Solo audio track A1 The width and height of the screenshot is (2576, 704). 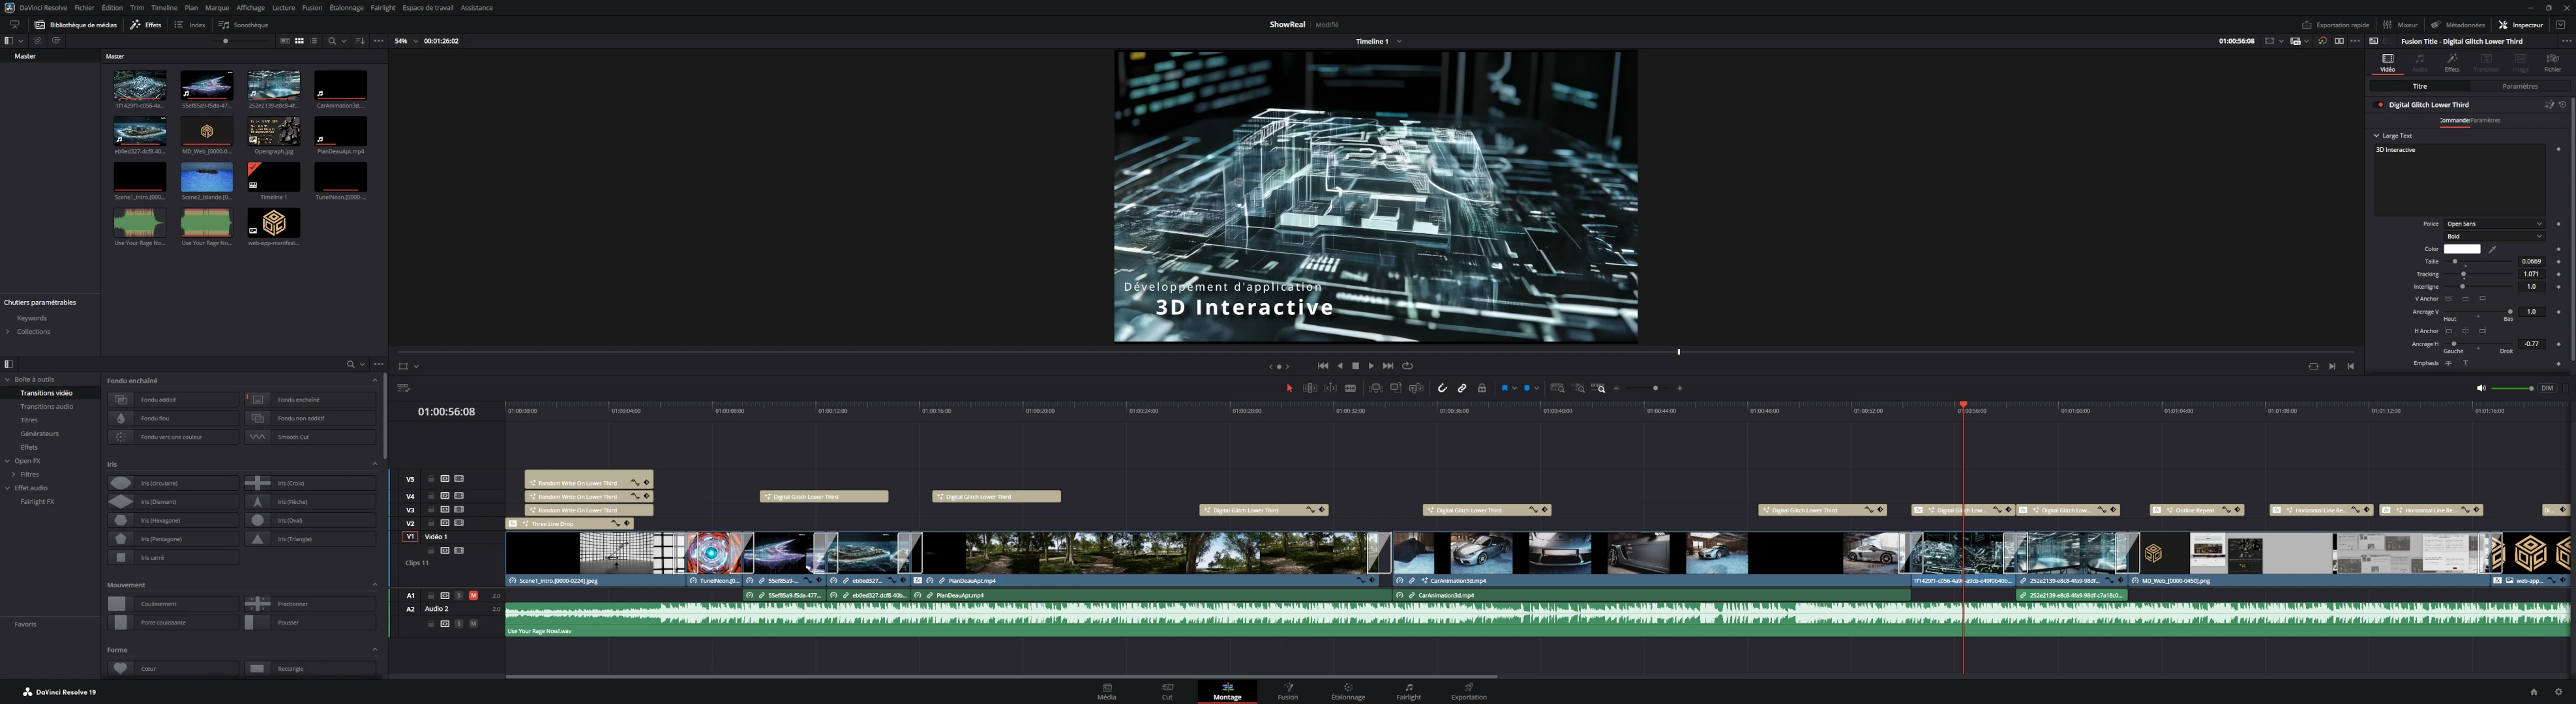click(459, 595)
